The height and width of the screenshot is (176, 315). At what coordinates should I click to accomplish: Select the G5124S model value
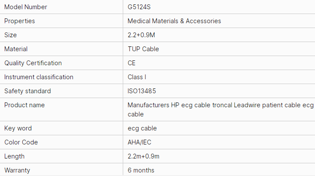(x=139, y=7)
